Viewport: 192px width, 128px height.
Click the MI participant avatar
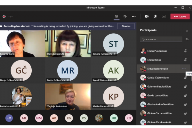24,118
